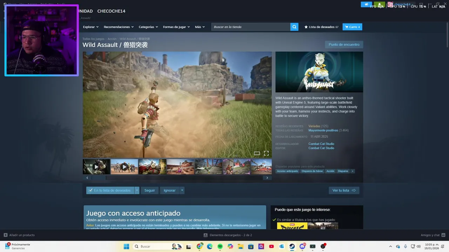Open the Combat Cat Studio developer link
Viewport: 449px width, 252px height.
321,144
